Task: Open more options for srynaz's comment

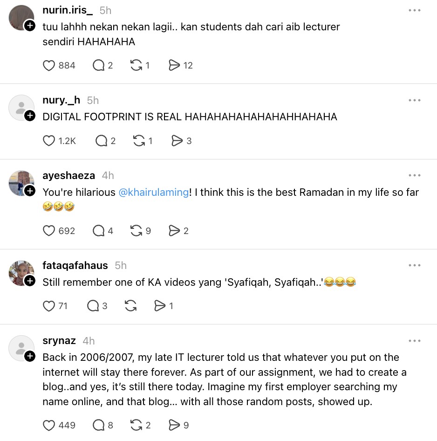Action: point(414,341)
